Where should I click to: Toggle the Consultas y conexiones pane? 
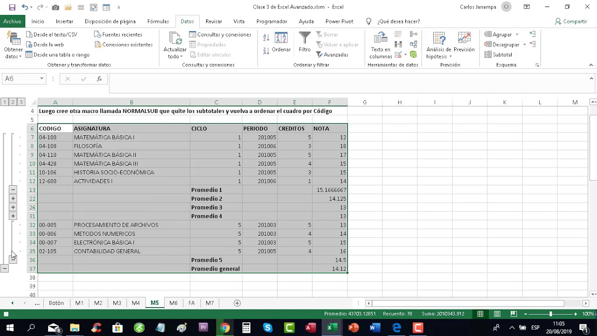pos(220,35)
